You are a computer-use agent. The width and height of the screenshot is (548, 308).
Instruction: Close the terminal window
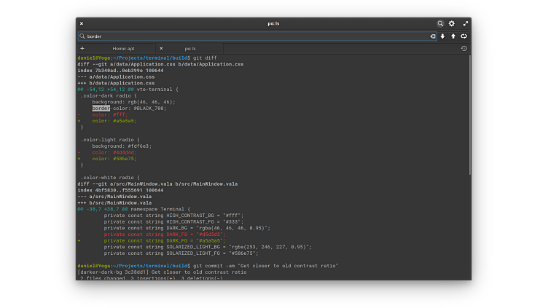82,23
